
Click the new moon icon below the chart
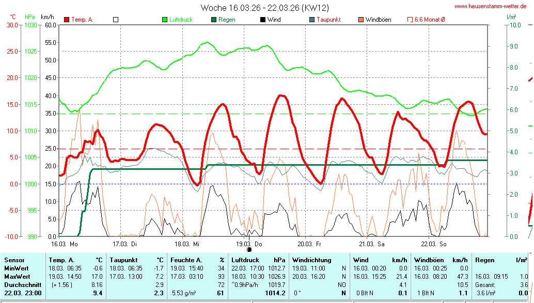click(x=248, y=249)
